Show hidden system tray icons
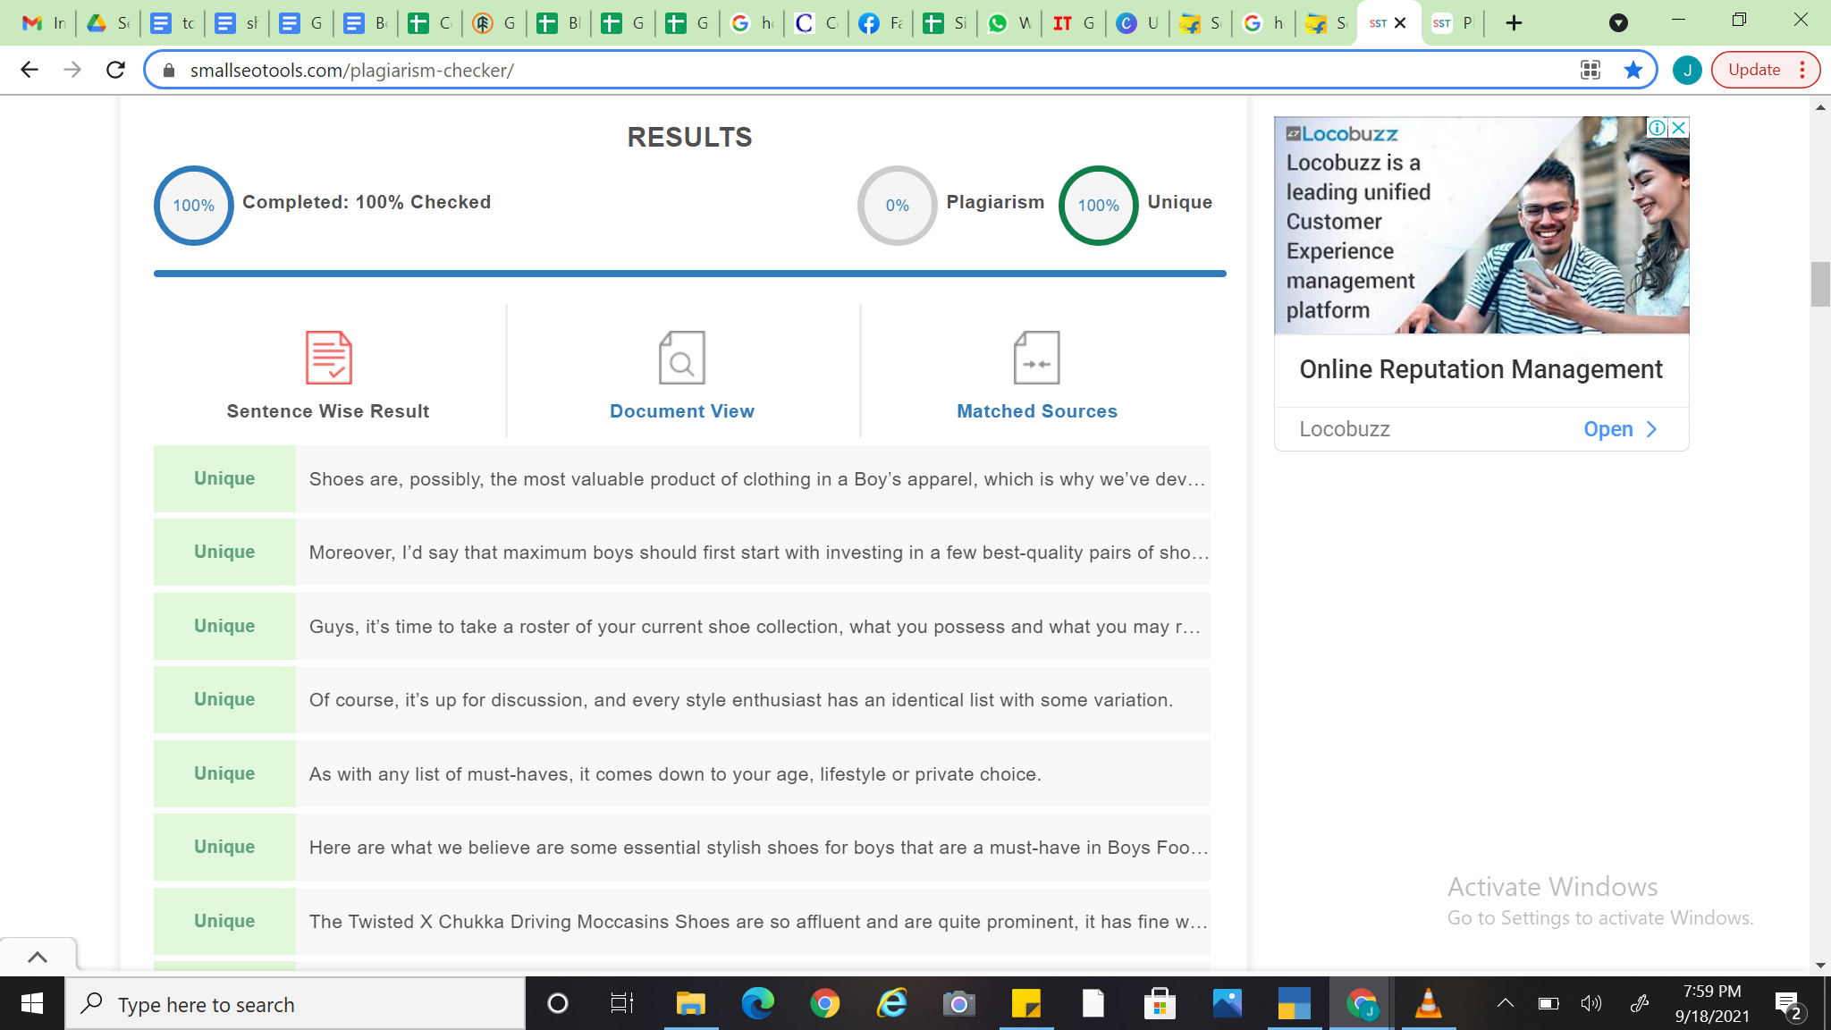Screen dimensions: 1831x1030 pyautogui.click(x=1506, y=1003)
